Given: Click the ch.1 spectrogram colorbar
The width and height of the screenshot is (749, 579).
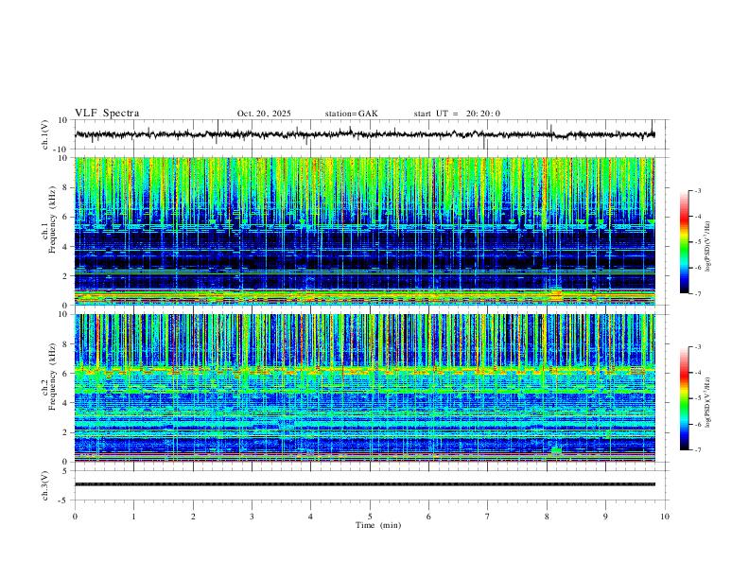Looking at the screenshot, I should [685, 241].
